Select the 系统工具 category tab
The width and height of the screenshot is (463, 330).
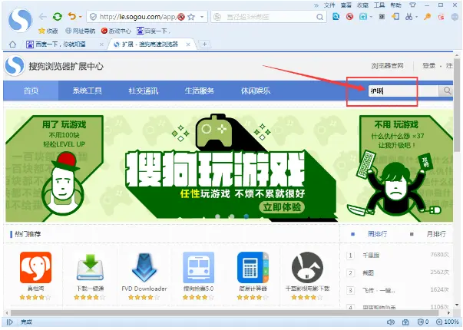click(88, 91)
